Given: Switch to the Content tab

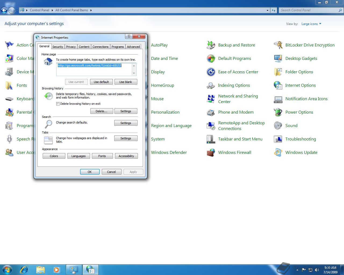Looking at the screenshot, I should click(84, 47).
